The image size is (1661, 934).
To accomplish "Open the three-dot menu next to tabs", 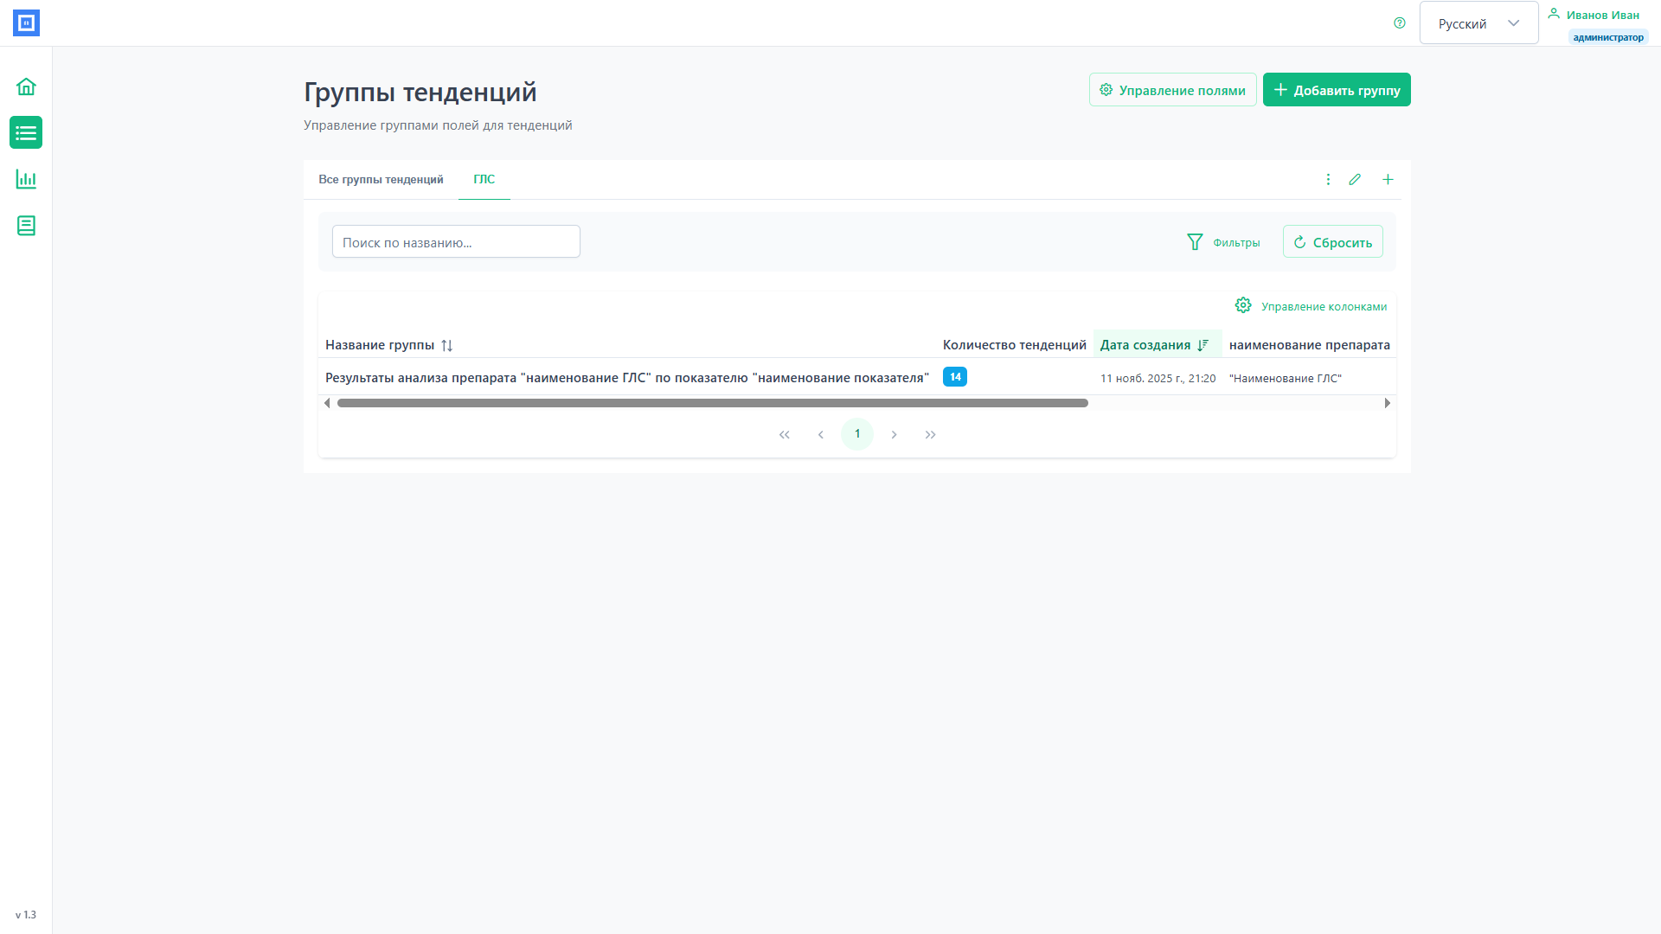I will click(x=1329, y=180).
